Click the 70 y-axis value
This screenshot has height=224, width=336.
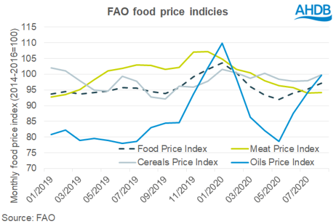32,168
